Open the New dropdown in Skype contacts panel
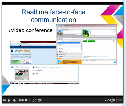The height and width of the screenshot is (106, 126). (x=60, y=39)
